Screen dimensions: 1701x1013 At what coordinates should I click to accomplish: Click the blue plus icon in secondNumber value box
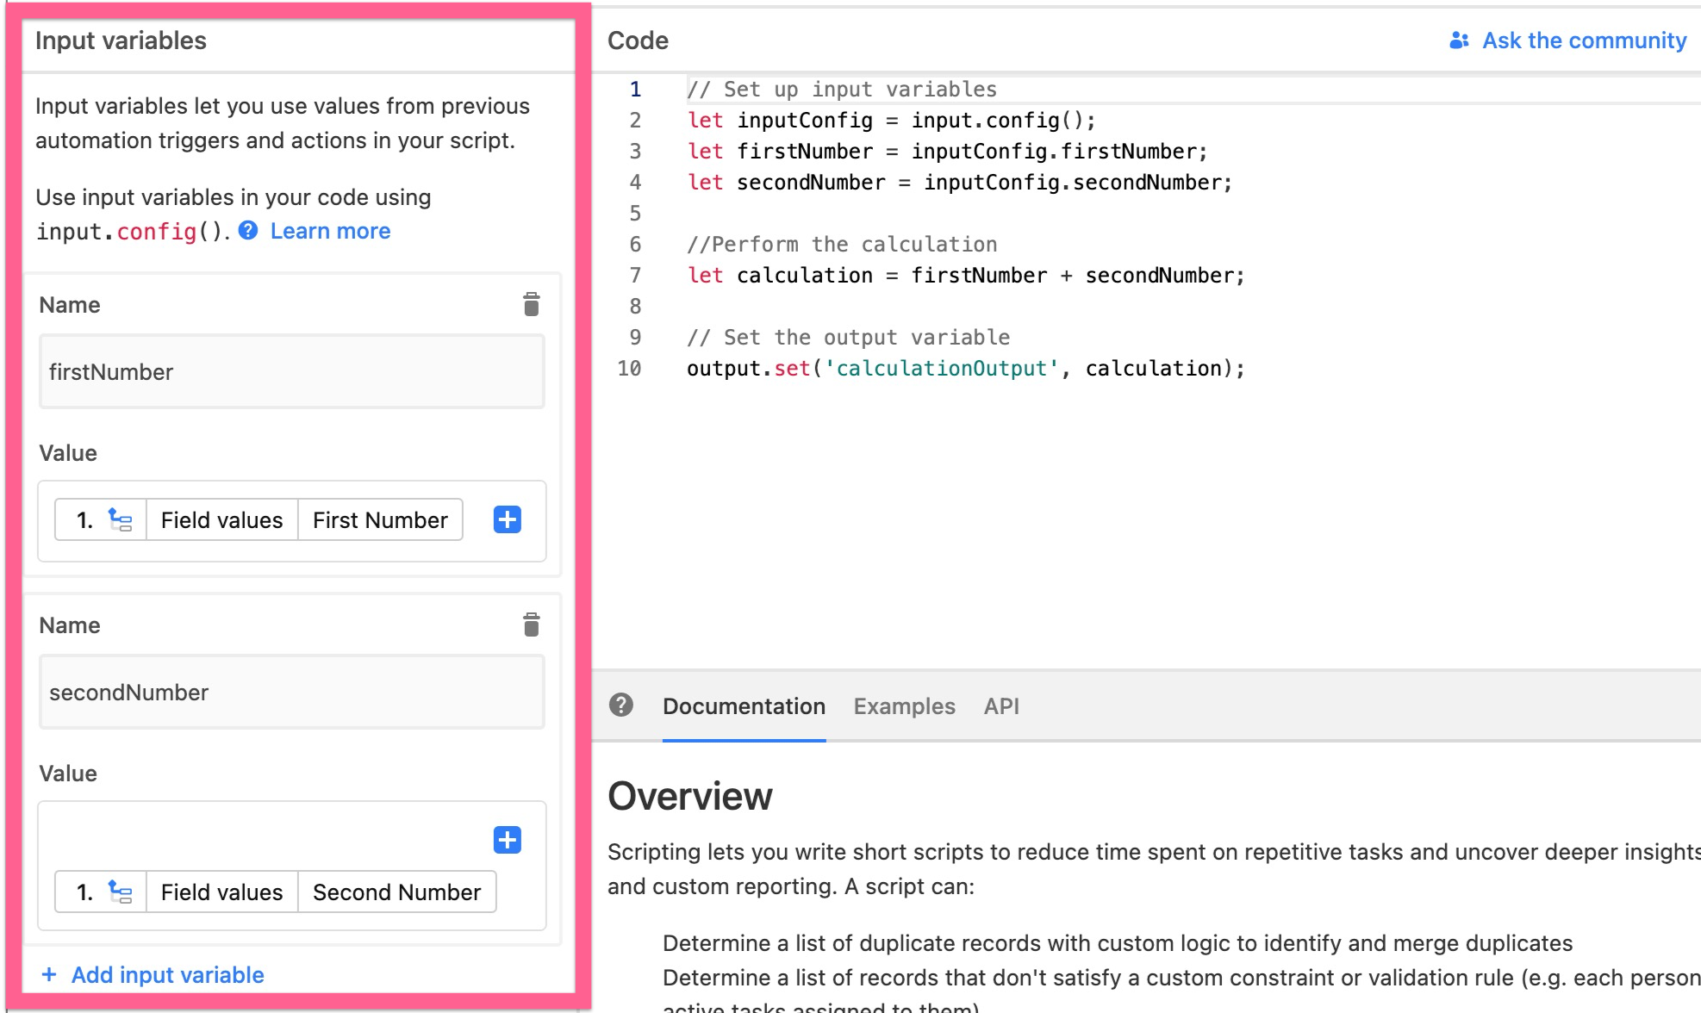(x=508, y=840)
